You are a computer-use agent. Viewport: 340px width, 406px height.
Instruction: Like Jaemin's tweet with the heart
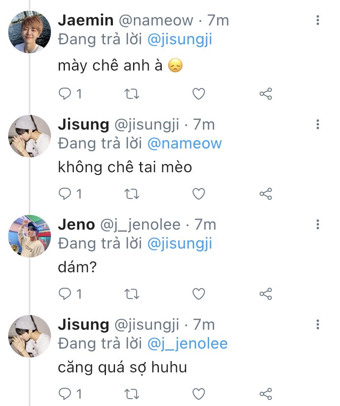pos(199,94)
